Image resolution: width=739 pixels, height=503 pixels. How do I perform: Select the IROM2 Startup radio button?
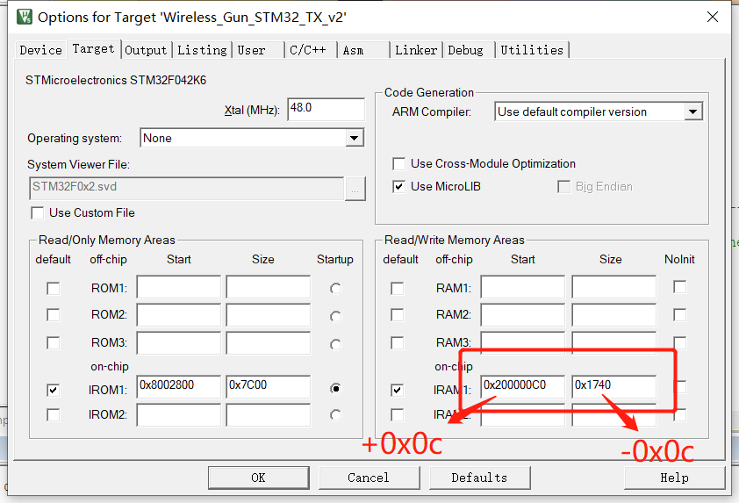(335, 415)
